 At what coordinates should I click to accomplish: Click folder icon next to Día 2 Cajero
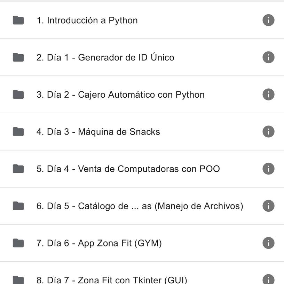click(18, 94)
